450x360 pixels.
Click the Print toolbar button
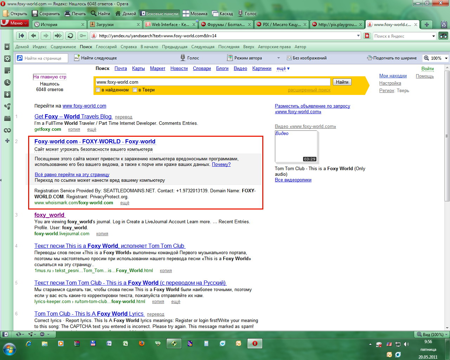coord(75,13)
